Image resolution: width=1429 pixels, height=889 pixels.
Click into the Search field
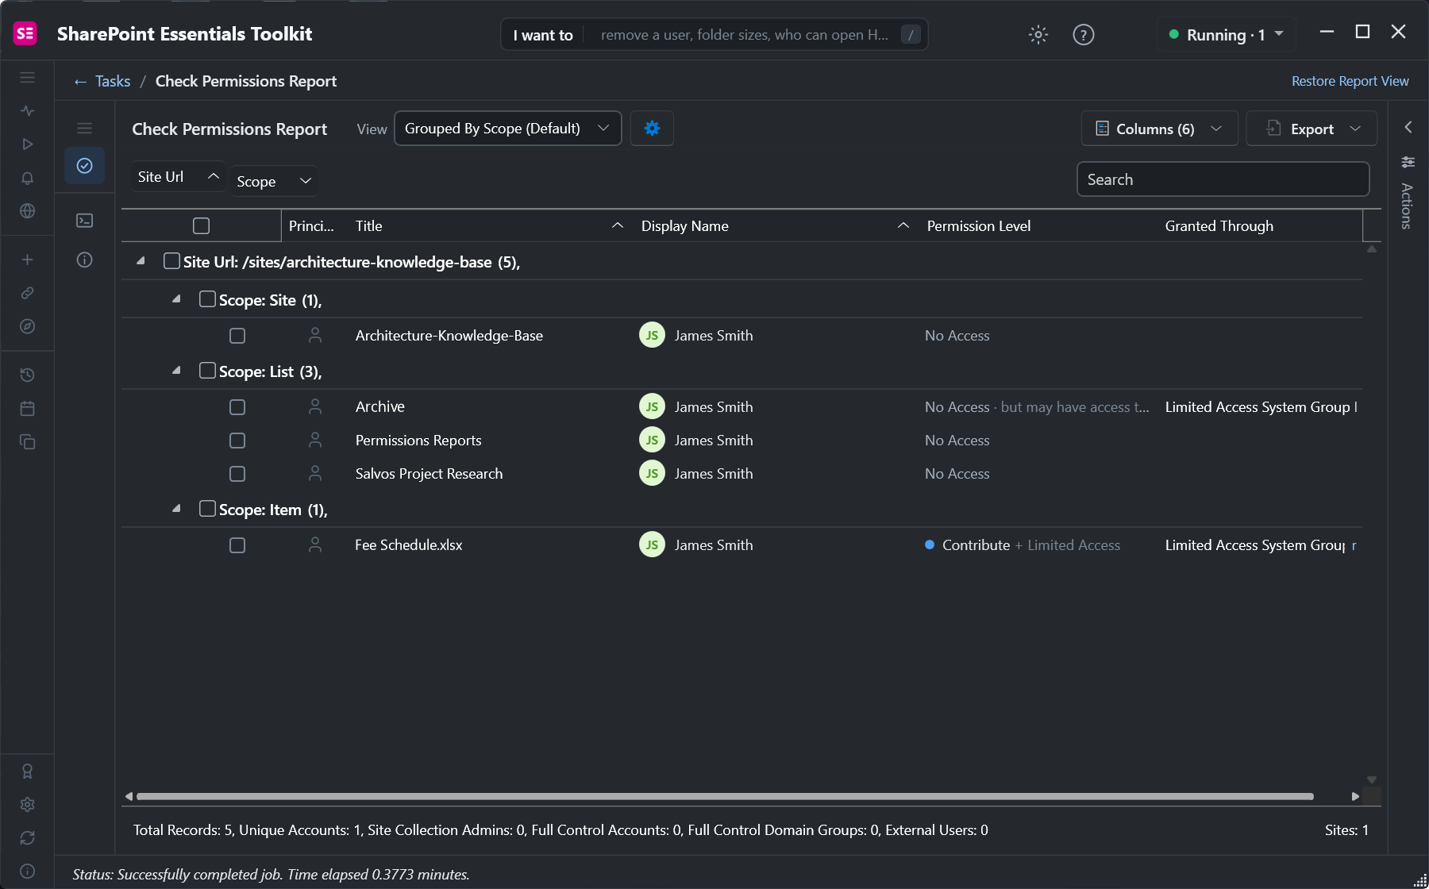click(1223, 179)
